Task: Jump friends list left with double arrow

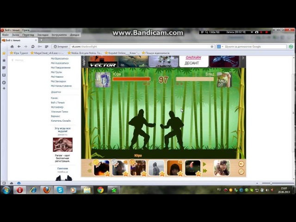Action: (90, 171)
